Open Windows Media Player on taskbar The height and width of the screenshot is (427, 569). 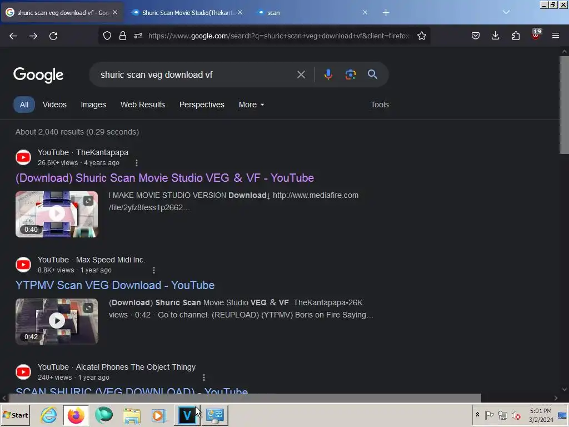click(158, 415)
